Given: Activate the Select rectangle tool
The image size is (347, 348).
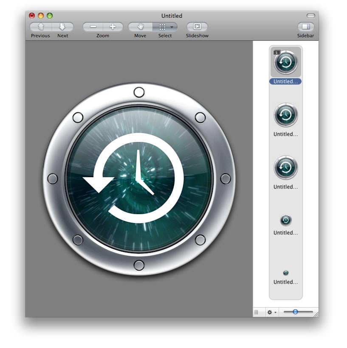Looking at the screenshot, I should 162,27.
